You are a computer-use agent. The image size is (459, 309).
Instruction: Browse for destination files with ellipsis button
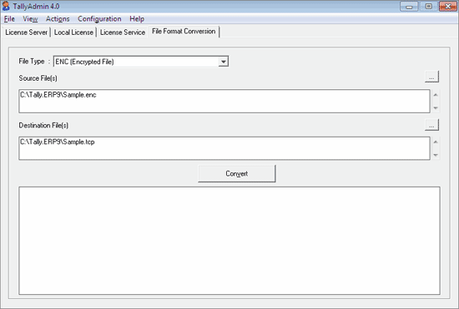tap(431, 125)
